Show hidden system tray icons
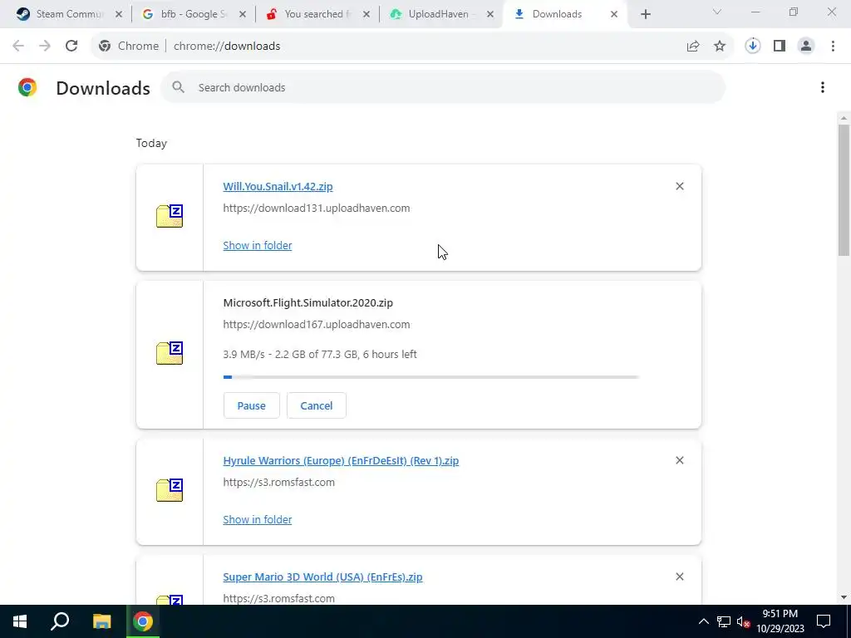This screenshot has width=851, height=638. pyautogui.click(x=703, y=621)
